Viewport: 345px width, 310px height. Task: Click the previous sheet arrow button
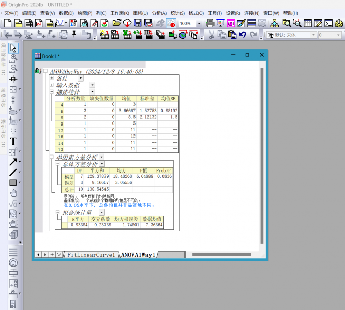pyautogui.click(x=38, y=255)
